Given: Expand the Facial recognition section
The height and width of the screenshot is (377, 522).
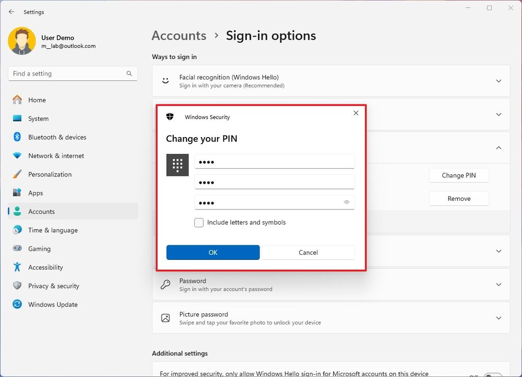Looking at the screenshot, I should 499,80.
